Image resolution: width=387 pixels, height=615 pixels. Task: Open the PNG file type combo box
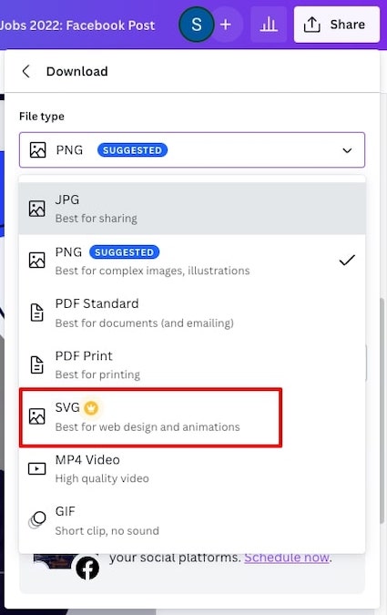click(x=192, y=150)
